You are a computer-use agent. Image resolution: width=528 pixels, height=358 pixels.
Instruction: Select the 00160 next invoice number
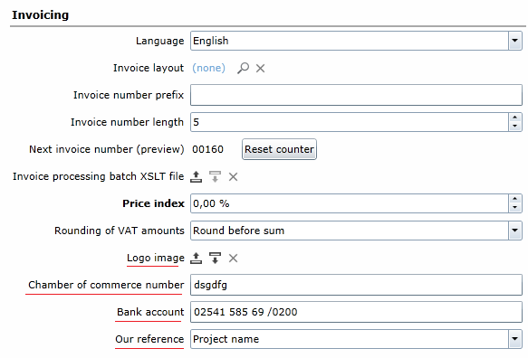[x=207, y=149]
